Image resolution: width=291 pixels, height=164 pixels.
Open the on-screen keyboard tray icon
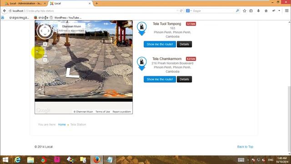pos(241,160)
